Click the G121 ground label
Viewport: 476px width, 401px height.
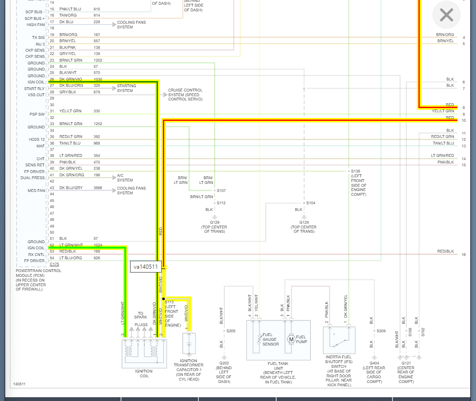pyautogui.click(x=406, y=363)
